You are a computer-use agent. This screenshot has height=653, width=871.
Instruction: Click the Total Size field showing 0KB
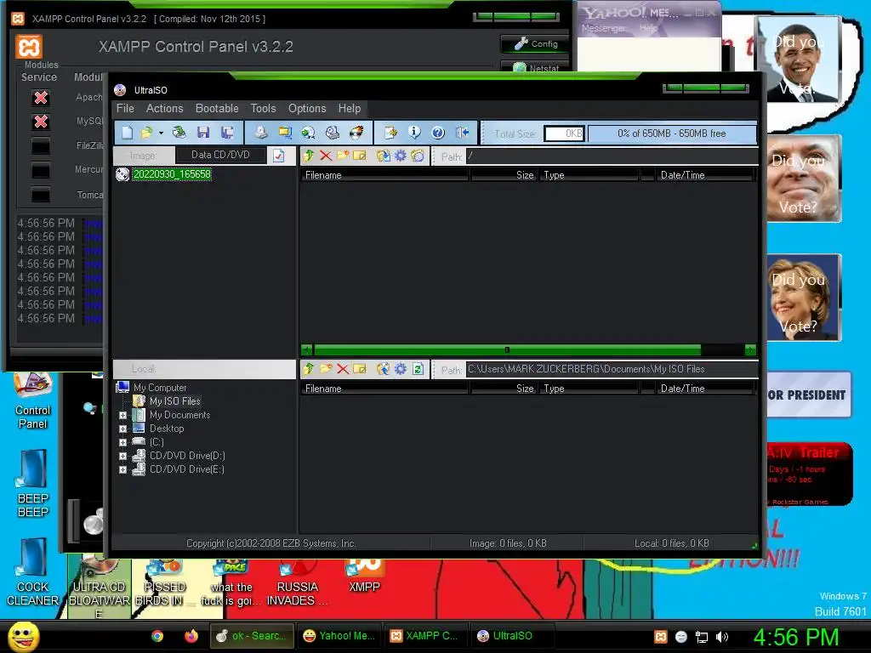click(564, 133)
